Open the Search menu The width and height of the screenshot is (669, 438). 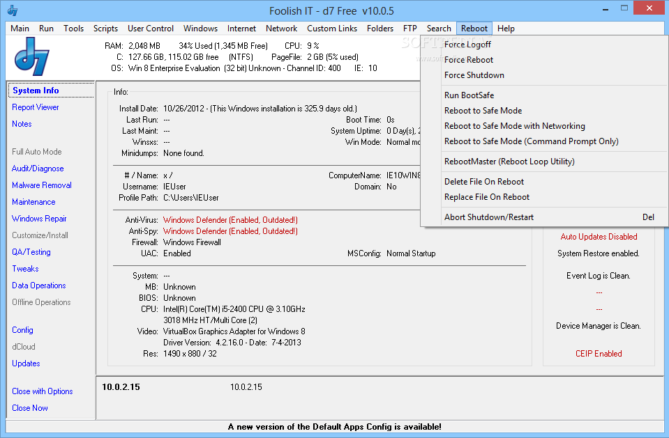[439, 29]
